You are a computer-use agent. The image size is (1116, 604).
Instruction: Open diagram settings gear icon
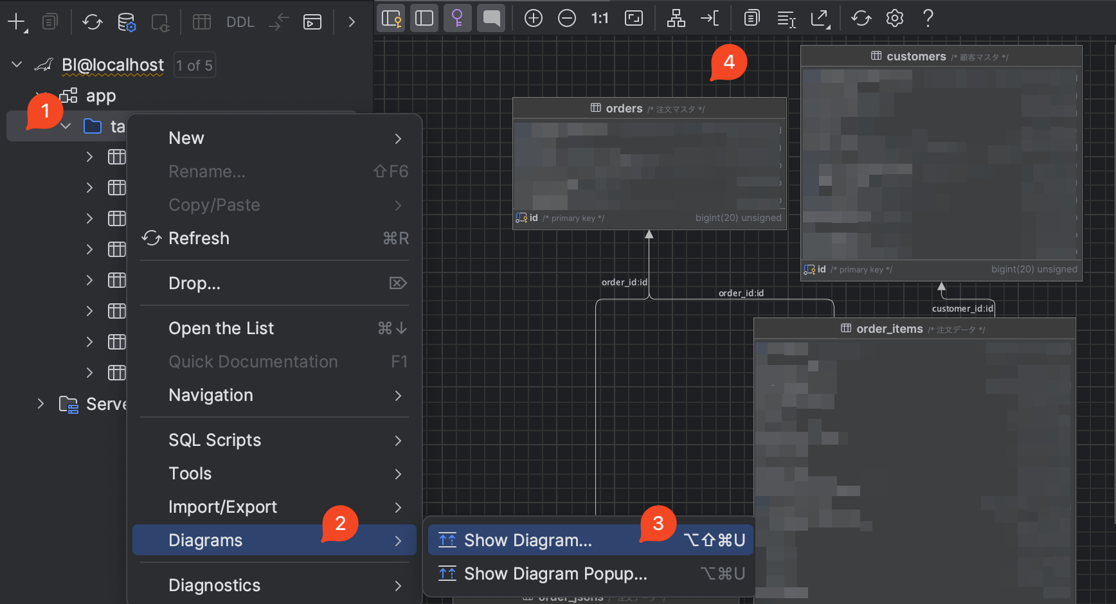point(894,18)
